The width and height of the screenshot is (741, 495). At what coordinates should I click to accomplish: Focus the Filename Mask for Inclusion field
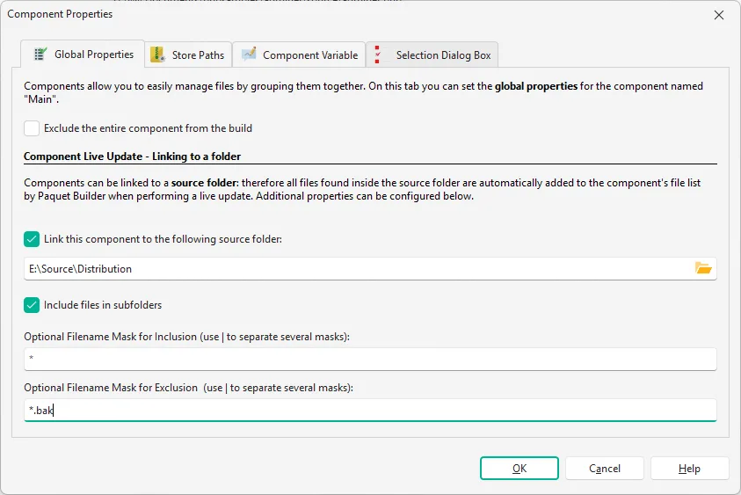coord(369,359)
